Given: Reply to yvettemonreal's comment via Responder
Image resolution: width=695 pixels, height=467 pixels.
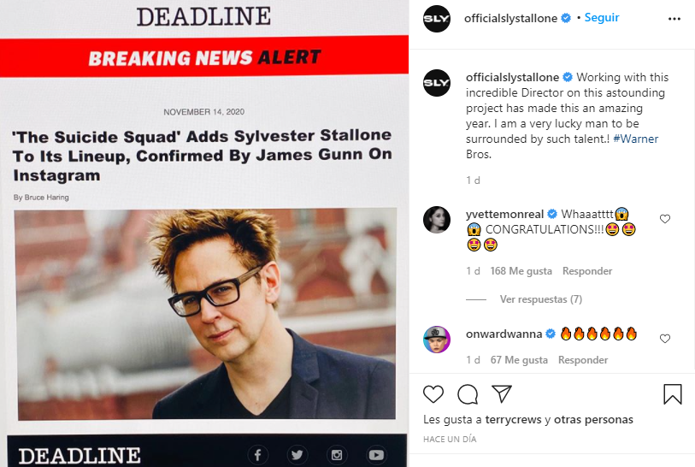Looking at the screenshot, I should click(x=587, y=271).
